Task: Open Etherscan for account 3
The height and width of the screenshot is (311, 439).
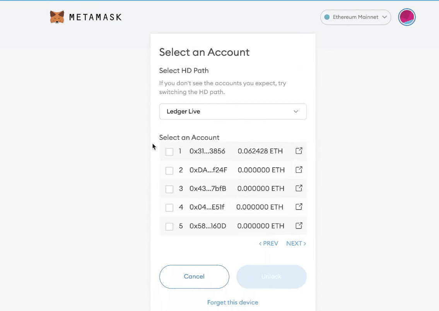Action: pyautogui.click(x=299, y=189)
